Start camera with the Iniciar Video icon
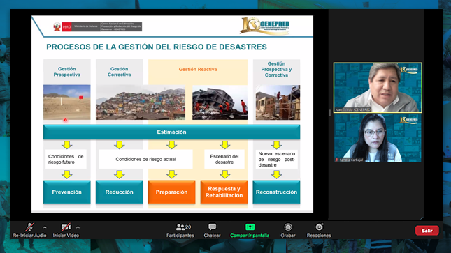The height and width of the screenshot is (253, 451). point(66,227)
